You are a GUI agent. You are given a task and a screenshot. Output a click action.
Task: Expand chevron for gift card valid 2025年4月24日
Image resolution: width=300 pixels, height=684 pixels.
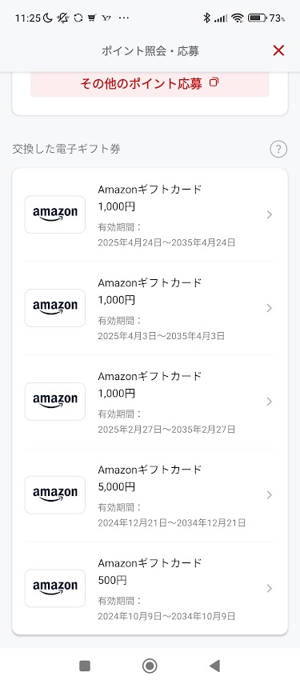coord(269,214)
